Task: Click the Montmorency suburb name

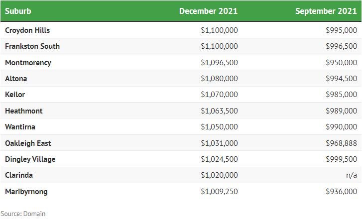Action: (28, 63)
